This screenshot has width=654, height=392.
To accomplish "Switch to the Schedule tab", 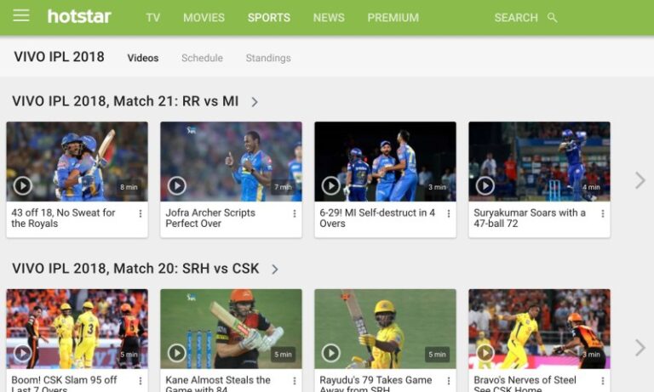I will 202,58.
